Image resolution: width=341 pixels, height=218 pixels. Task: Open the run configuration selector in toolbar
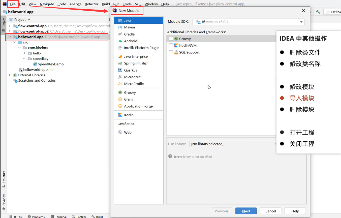coord(332,12)
